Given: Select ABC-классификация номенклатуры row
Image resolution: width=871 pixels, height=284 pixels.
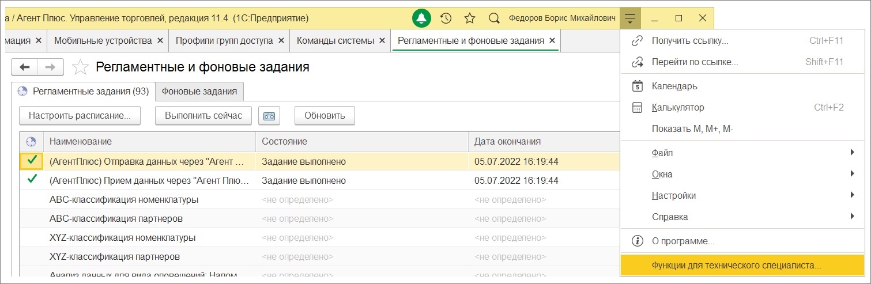Looking at the screenshot, I should [x=320, y=199].
